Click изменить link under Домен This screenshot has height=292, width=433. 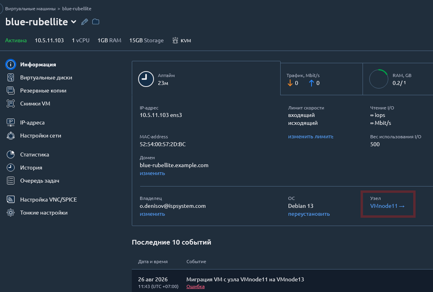click(152, 173)
